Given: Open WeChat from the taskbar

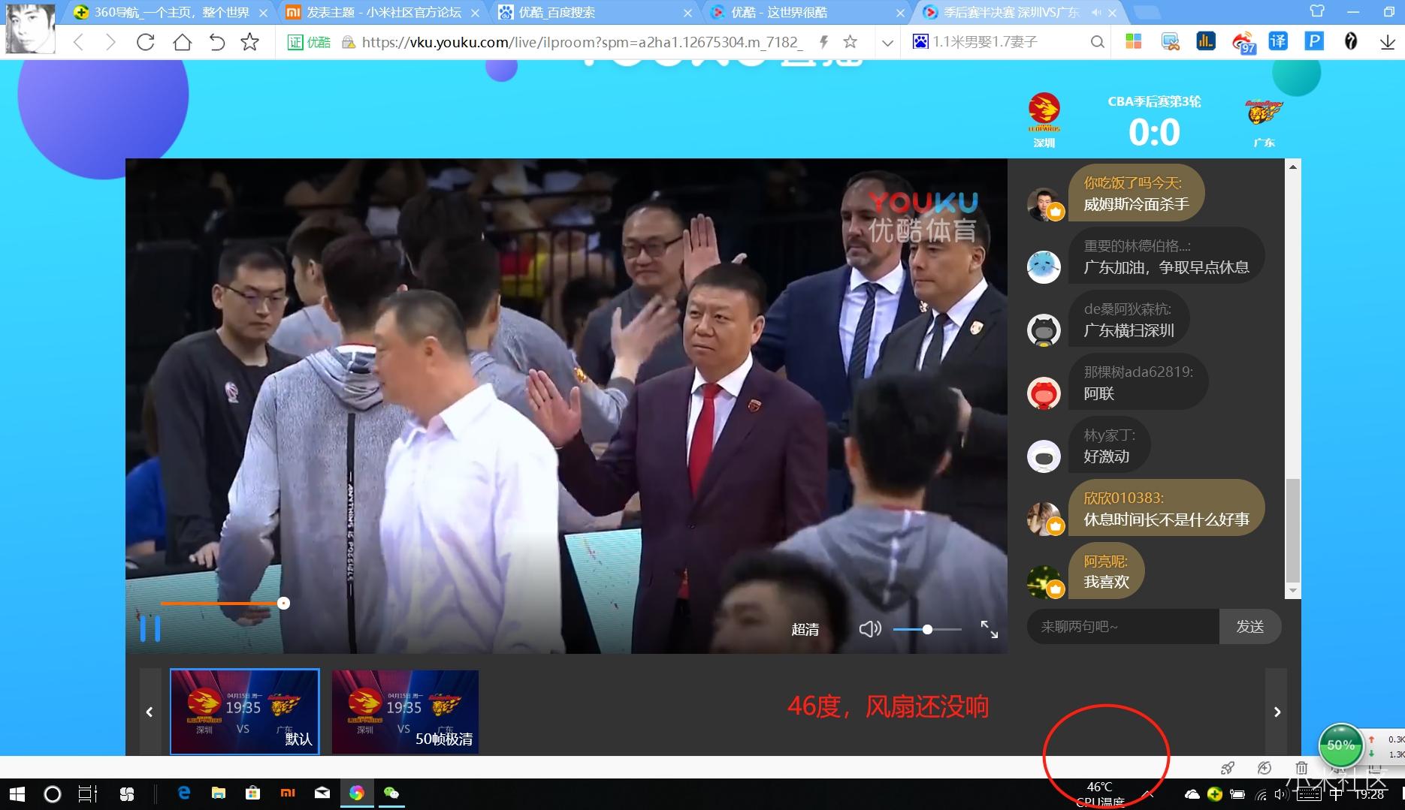Looking at the screenshot, I should click(391, 793).
